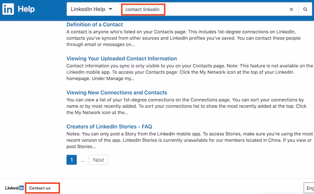The image size is (314, 194).
Task: Go to Next results page
Action: point(98,160)
